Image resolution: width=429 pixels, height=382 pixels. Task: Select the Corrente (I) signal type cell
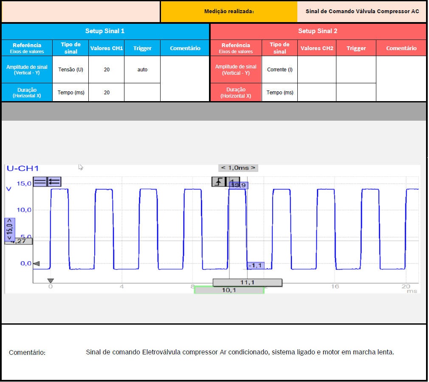[279, 69]
